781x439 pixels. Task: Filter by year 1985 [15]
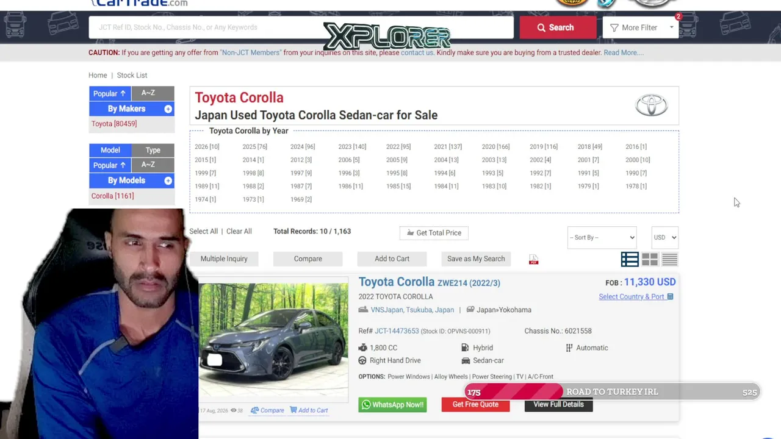coord(398,187)
